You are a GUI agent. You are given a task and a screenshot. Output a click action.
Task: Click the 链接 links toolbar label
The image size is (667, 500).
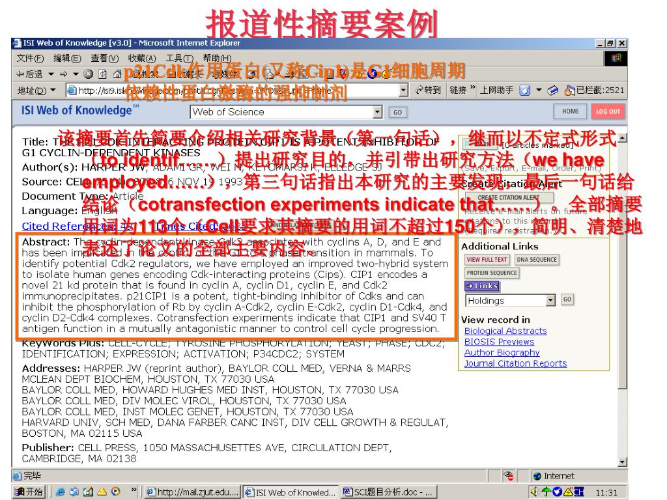(458, 90)
